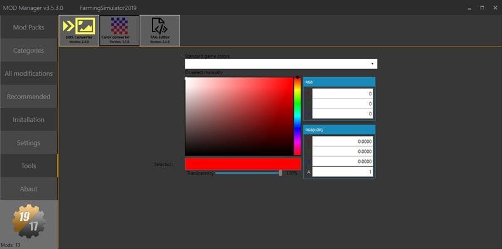
Task: Pick a shade in the red color square
Action: (x=239, y=117)
